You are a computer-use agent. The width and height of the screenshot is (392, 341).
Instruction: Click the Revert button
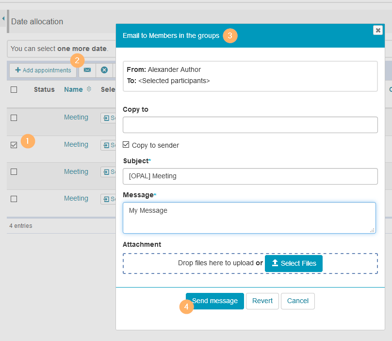click(262, 301)
